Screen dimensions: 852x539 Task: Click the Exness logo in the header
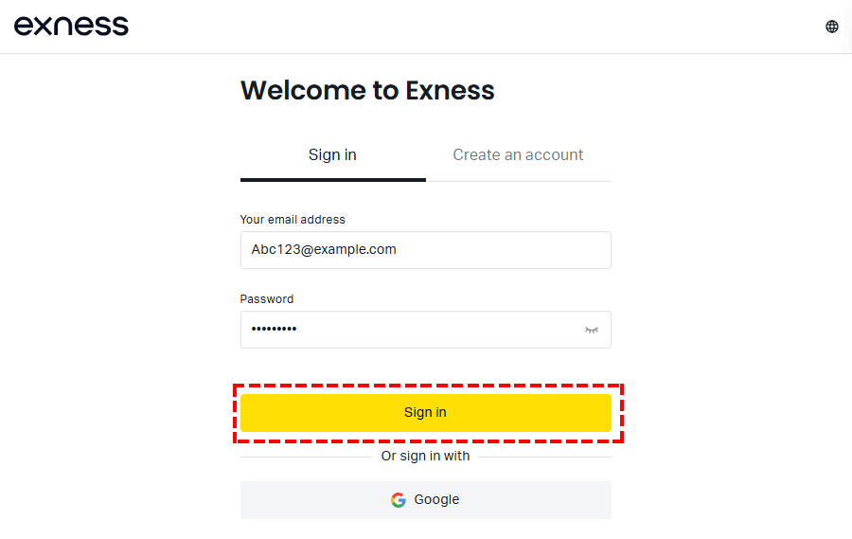71,26
